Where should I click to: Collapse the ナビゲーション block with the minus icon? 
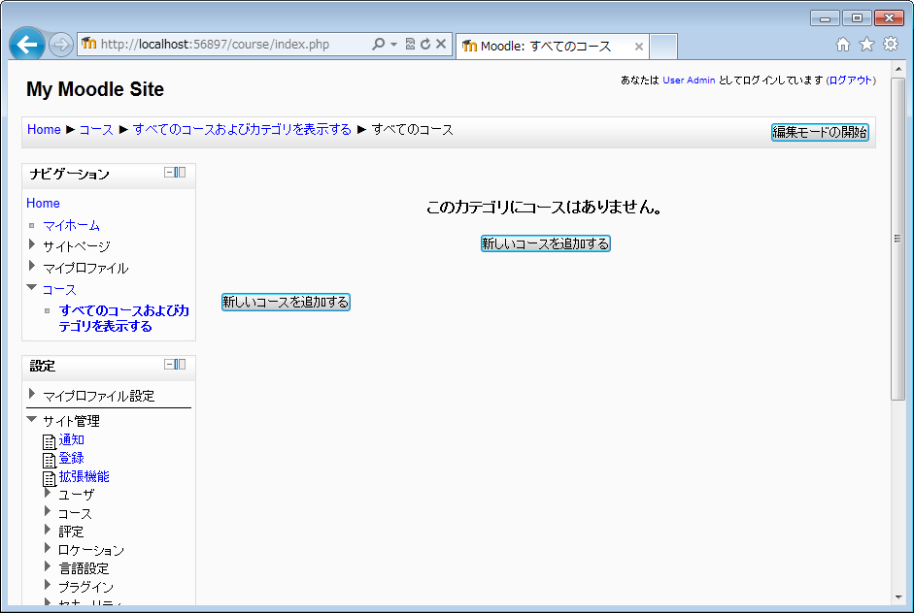point(169,173)
